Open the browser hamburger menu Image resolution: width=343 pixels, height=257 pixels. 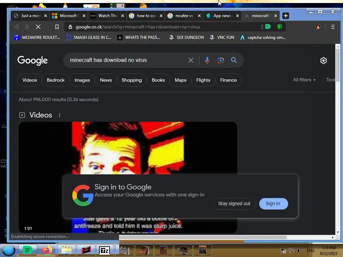click(333, 27)
